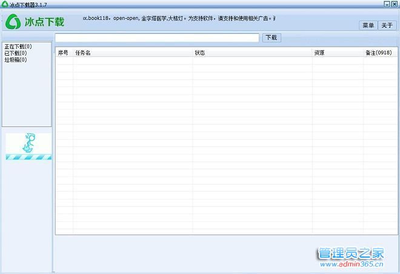Minimize the 冰点下载器 window
The image size is (400, 274).
(387, 4)
